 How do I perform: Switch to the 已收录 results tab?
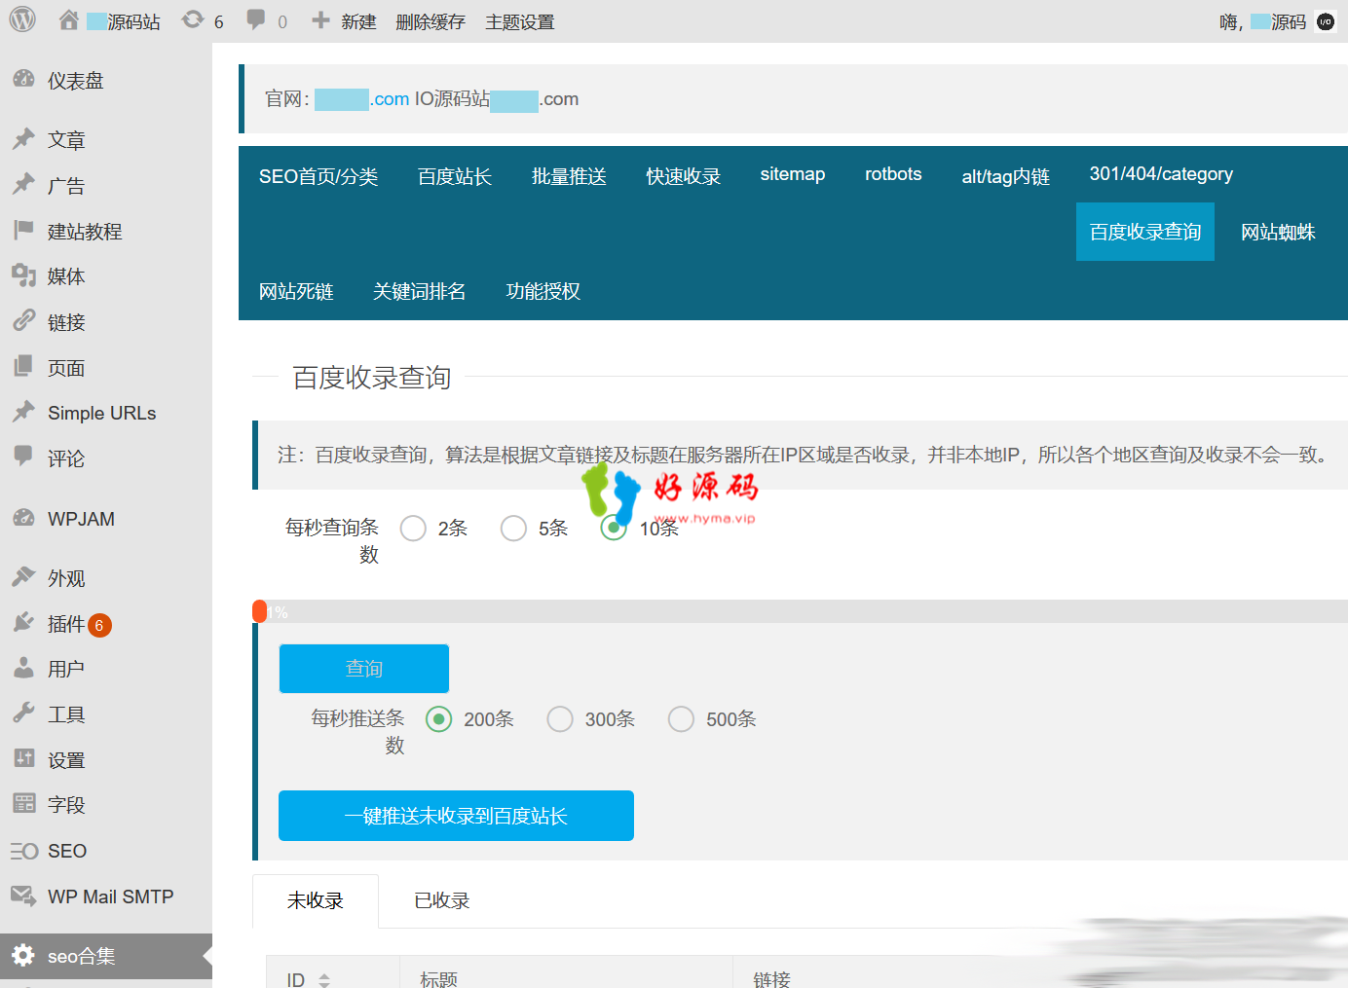(x=442, y=900)
